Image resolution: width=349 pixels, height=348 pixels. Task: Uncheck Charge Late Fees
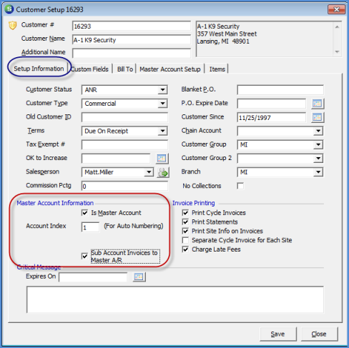[185, 249]
